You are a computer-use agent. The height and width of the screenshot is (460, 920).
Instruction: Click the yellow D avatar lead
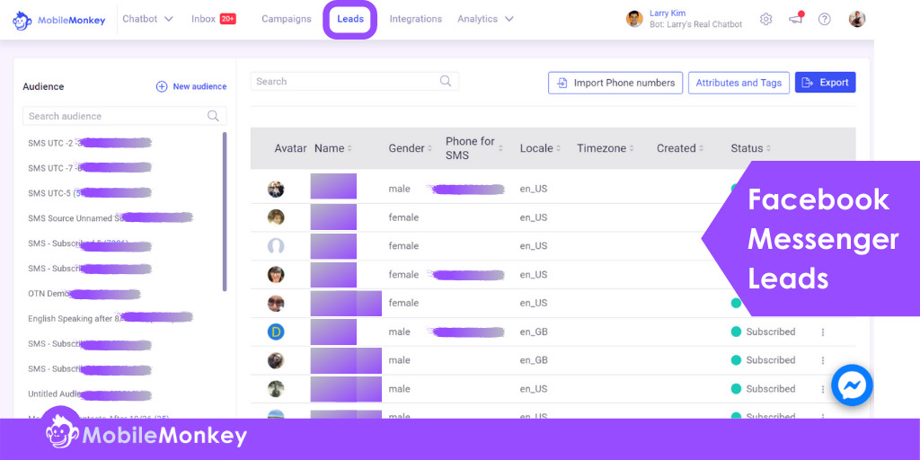(276, 332)
